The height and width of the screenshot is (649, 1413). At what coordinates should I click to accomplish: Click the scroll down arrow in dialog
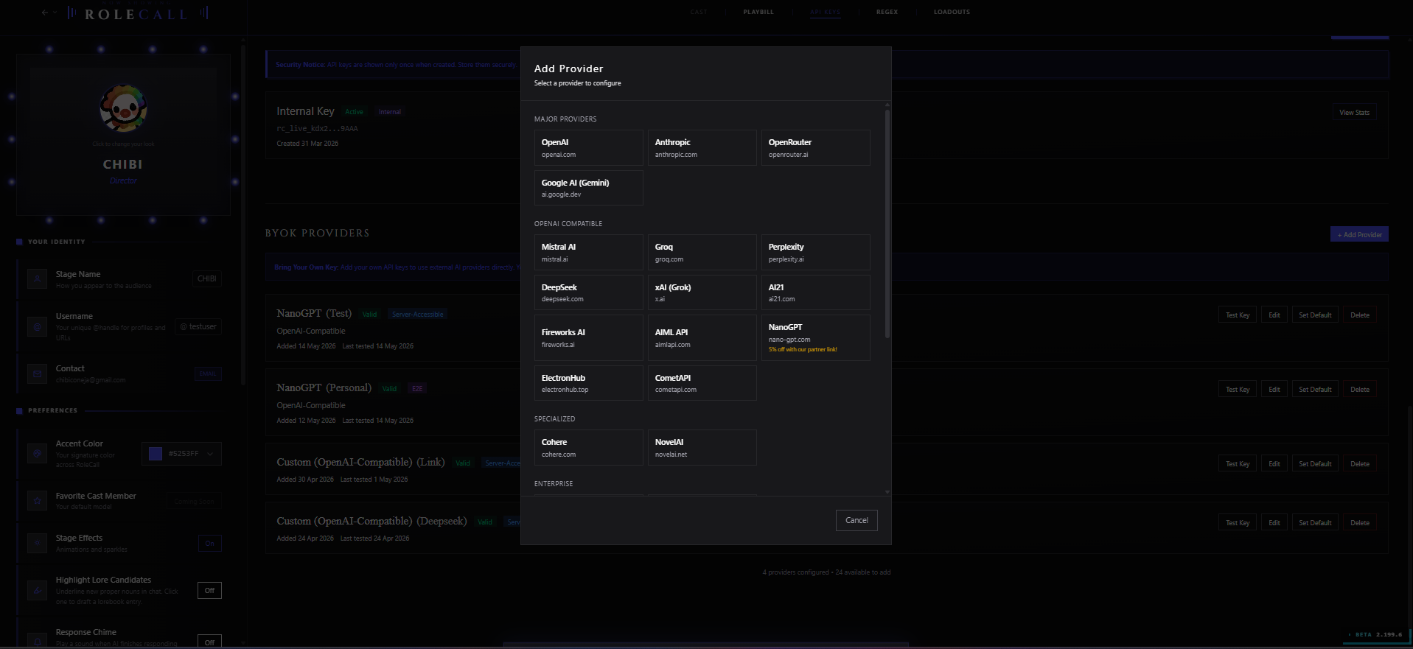pyautogui.click(x=887, y=491)
